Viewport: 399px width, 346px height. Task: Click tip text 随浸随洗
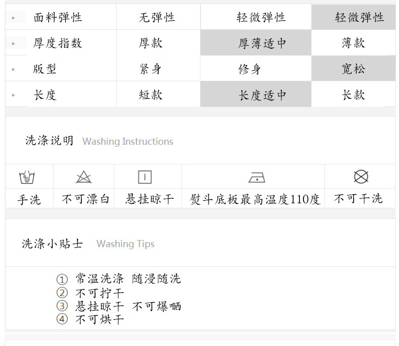click(157, 279)
